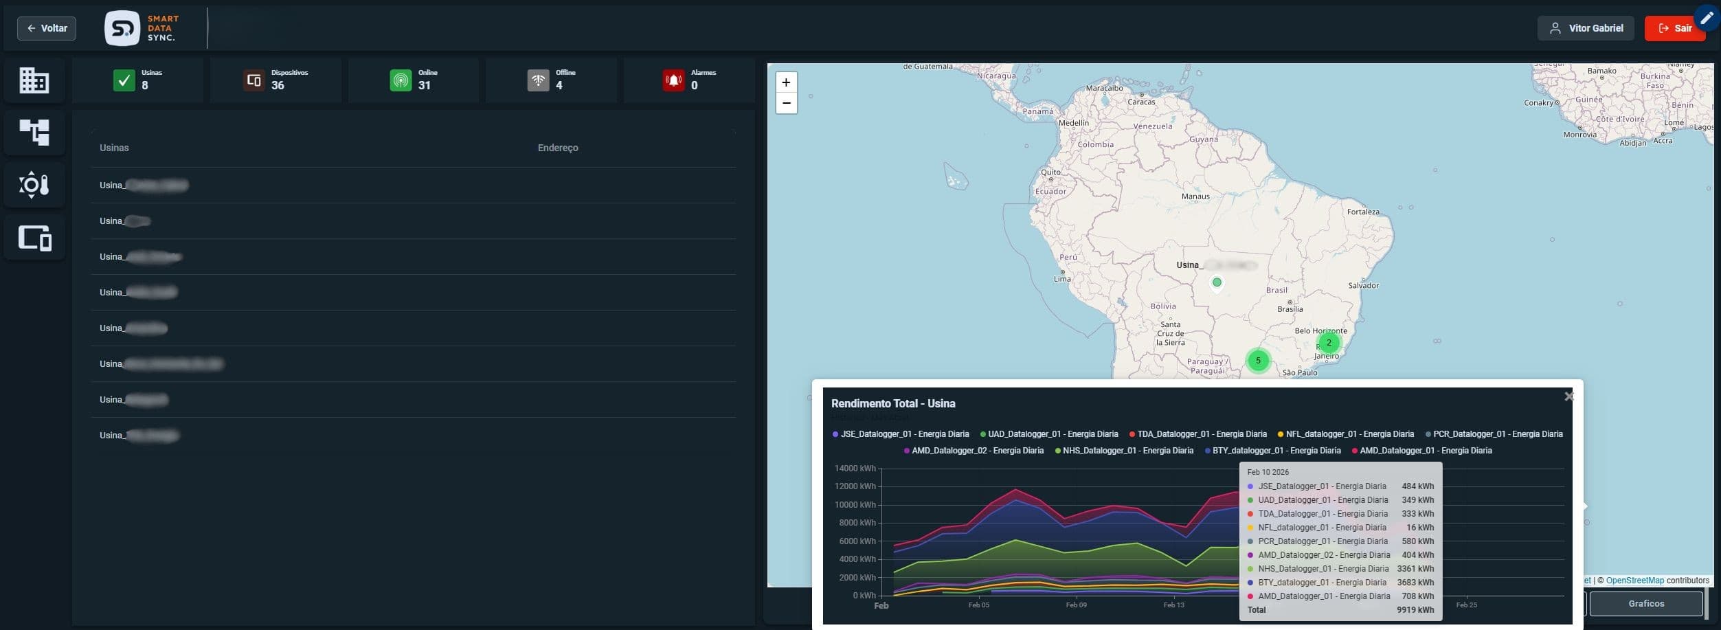Click the red Alarmes bell icon
The width and height of the screenshot is (1721, 630).
pyautogui.click(x=673, y=80)
